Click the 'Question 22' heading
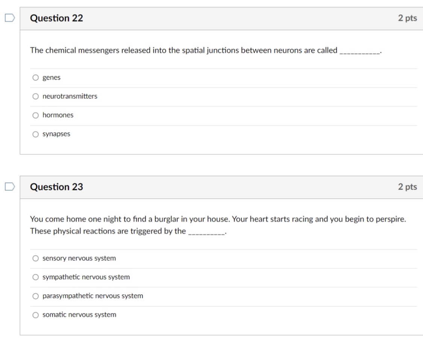This screenshot has height=350, width=423. click(x=56, y=18)
